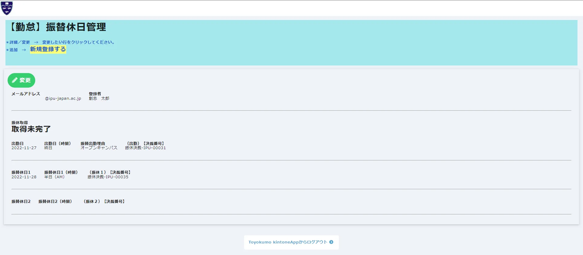Image resolution: width=583 pixels, height=255 pixels.
Task: Click the （振休２）【決裁番号】 field label
Action: coord(104,201)
